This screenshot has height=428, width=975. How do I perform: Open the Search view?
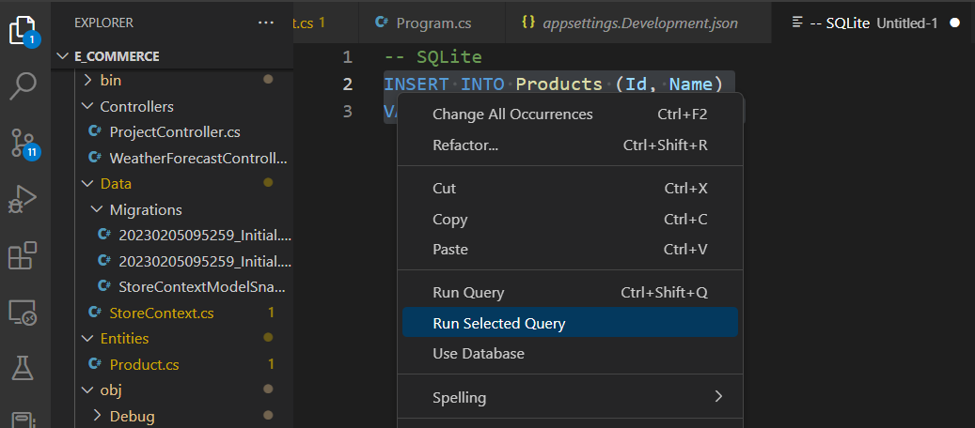coord(24,86)
